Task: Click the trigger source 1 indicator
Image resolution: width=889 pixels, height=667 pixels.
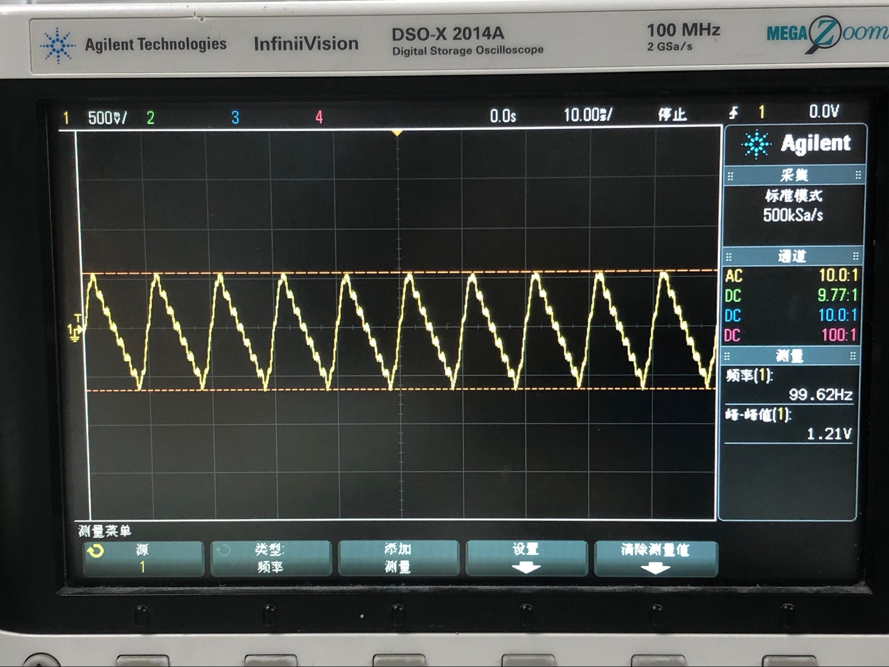Action: (x=762, y=112)
